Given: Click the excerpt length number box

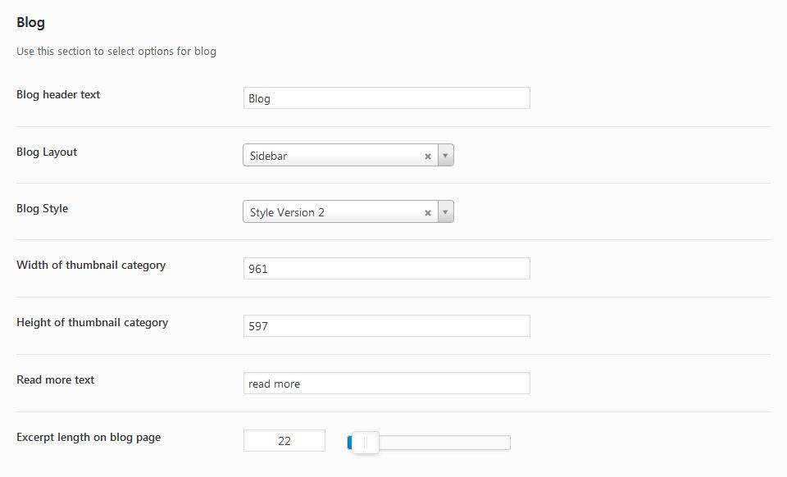Looking at the screenshot, I should [x=284, y=441].
